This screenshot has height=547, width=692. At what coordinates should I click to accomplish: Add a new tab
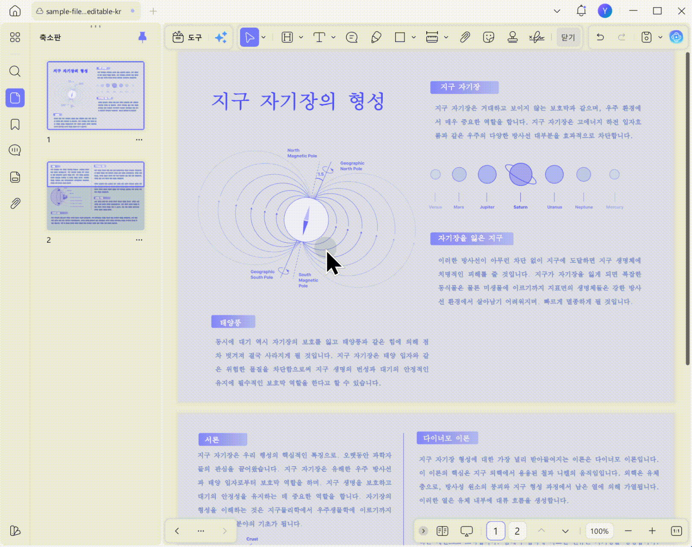click(x=153, y=12)
